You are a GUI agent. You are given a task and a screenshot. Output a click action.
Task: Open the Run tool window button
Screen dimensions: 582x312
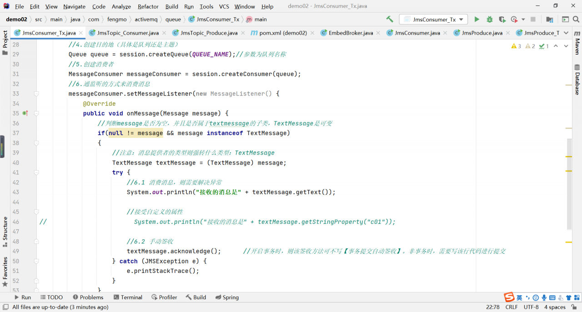22,297
